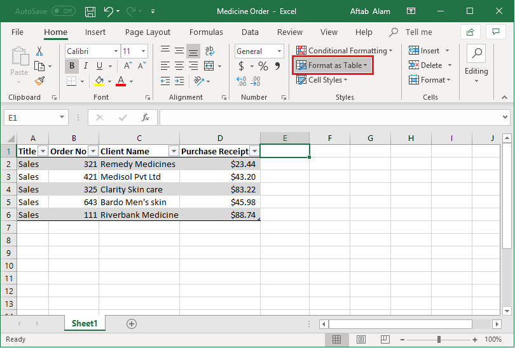Open Conditional Formatting menu

click(344, 51)
